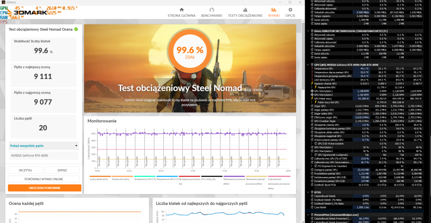Click the purple Taktowanie procesora legend swatch
The image size is (431, 223).
pyautogui.click(x=234, y=177)
